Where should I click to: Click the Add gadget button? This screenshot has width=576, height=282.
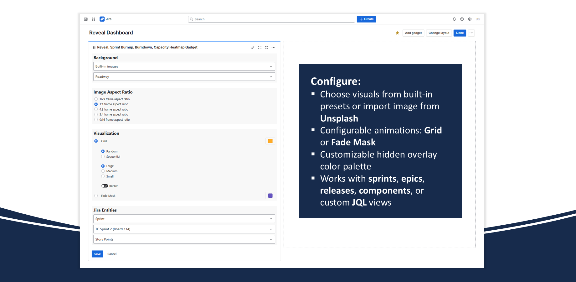click(413, 33)
